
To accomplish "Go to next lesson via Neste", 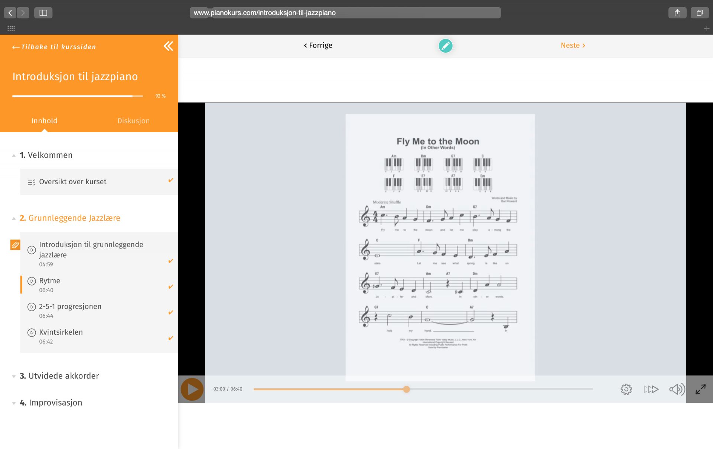I will tap(573, 45).
